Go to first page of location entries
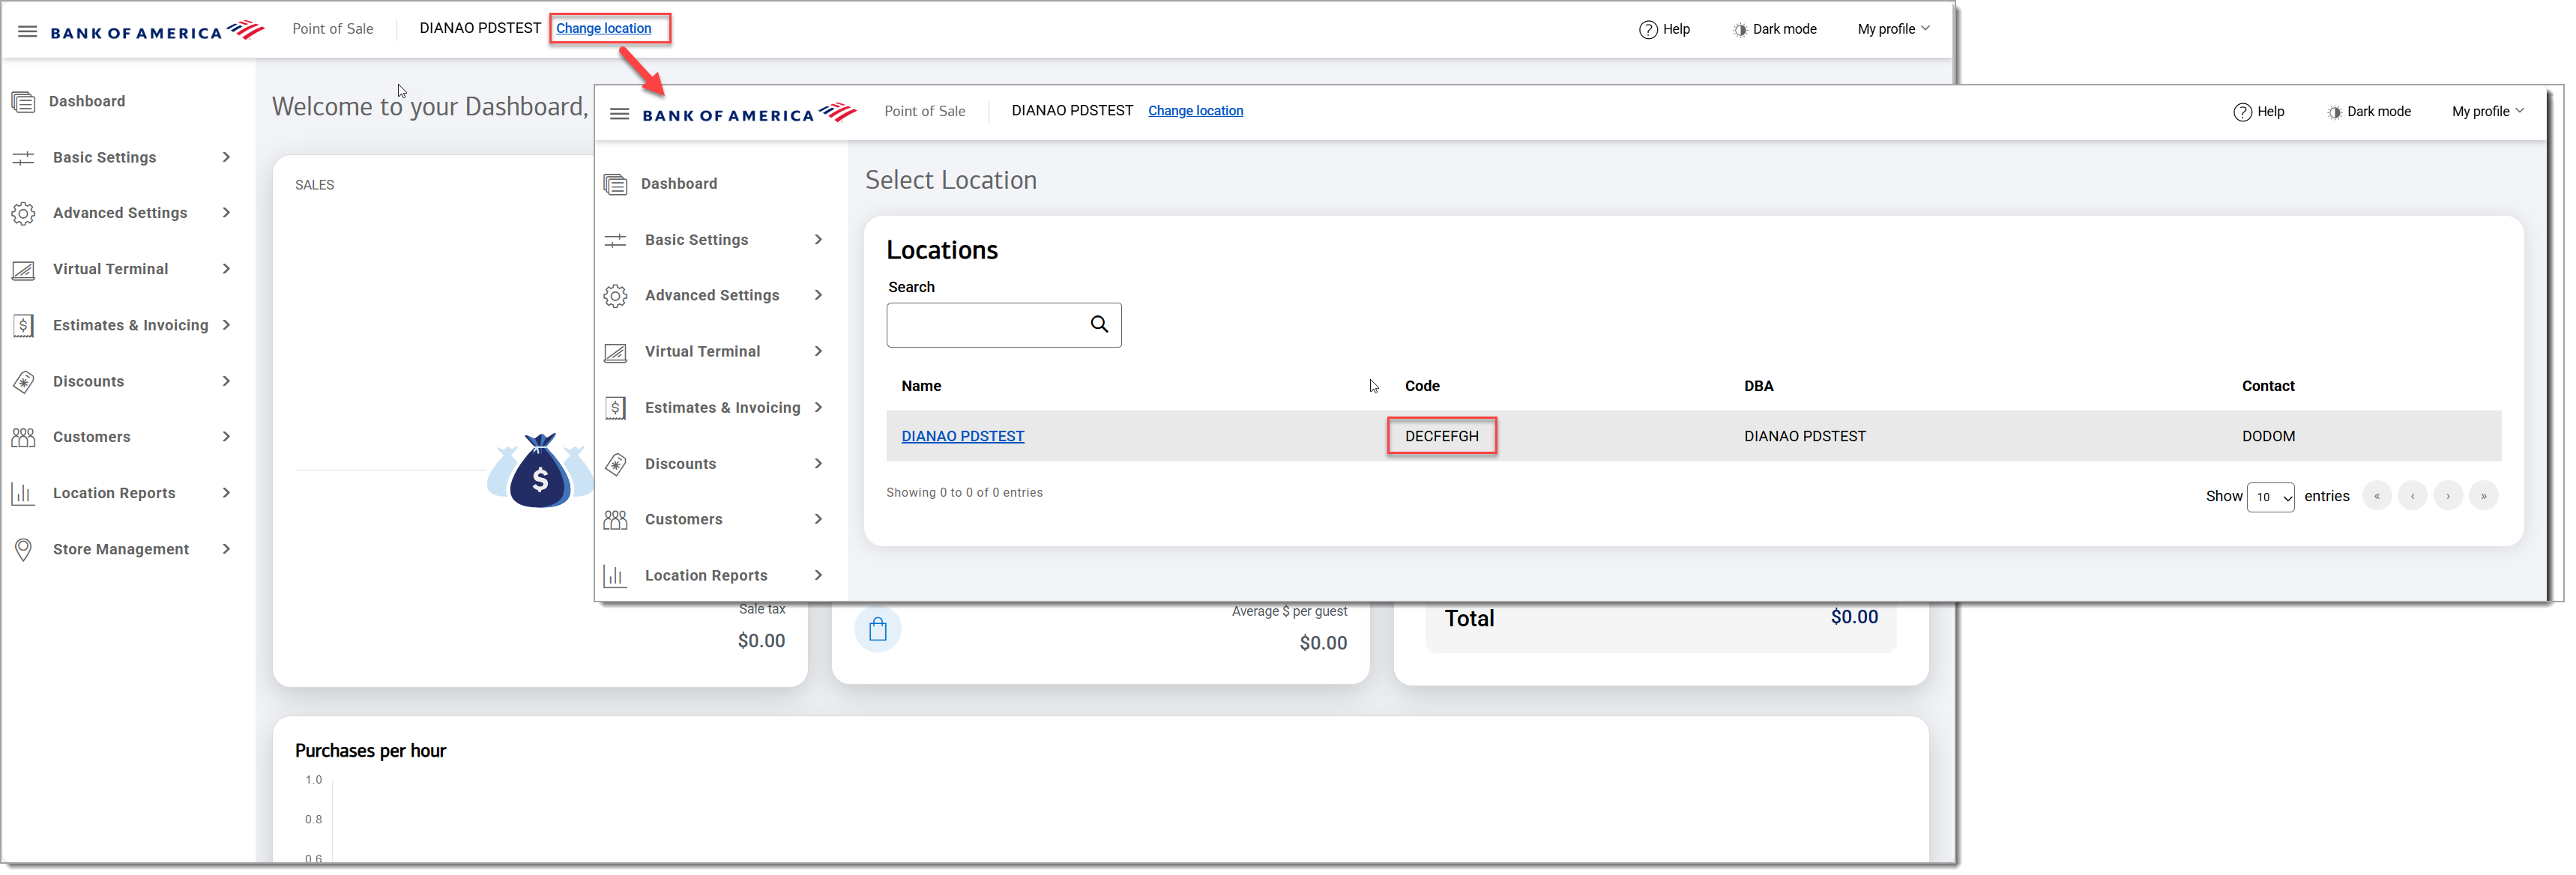Screen dimensions: 2576x875 (2377, 497)
